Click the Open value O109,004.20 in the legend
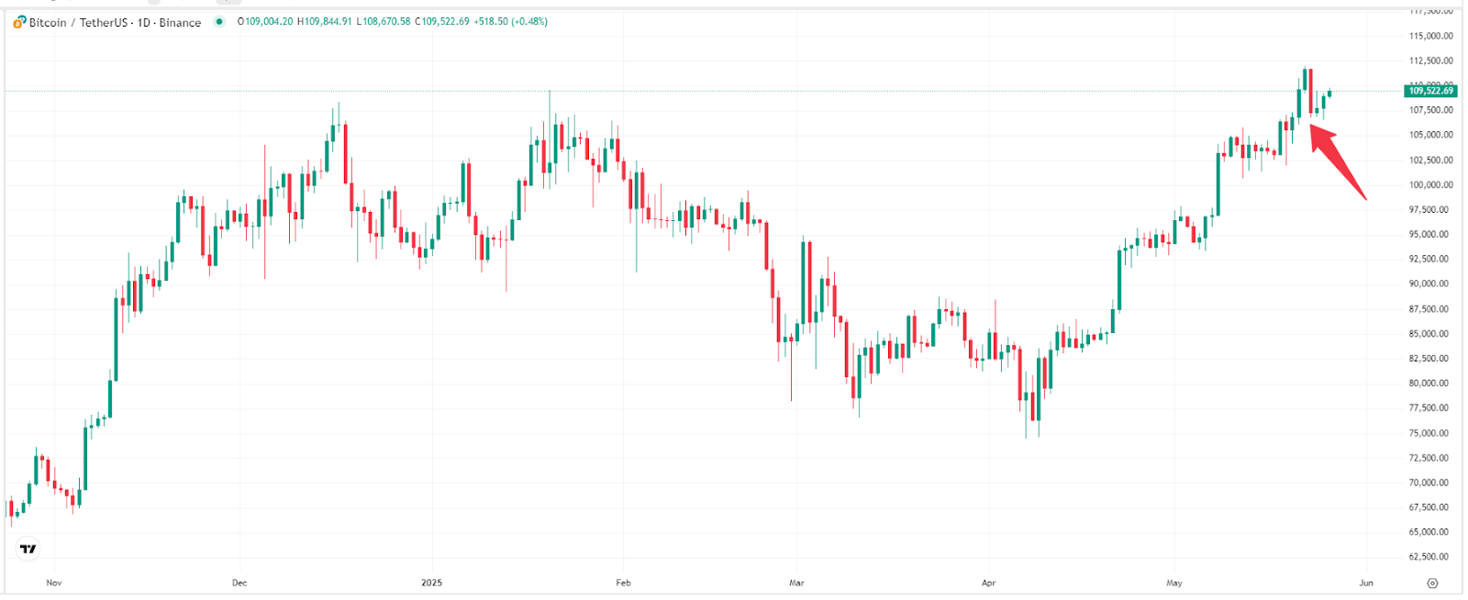This screenshot has width=1468, height=600. 266,22
